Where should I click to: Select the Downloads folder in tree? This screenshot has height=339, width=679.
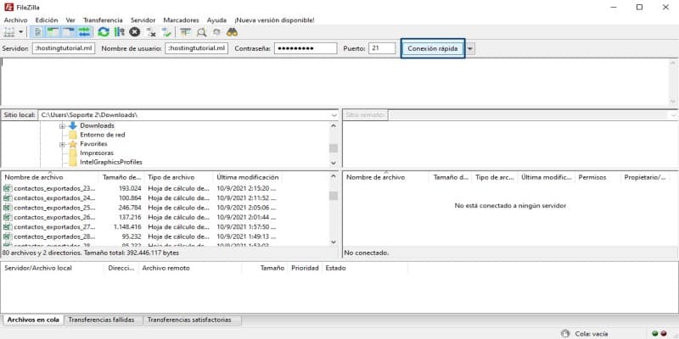(x=97, y=125)
